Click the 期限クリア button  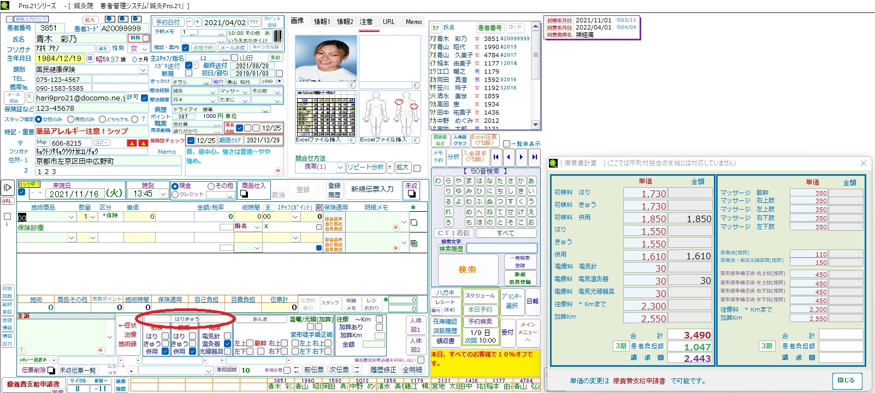(x=230, y=140)
